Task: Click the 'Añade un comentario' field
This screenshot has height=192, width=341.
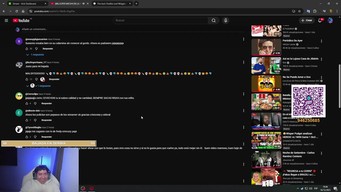Action: click(133, 29)
